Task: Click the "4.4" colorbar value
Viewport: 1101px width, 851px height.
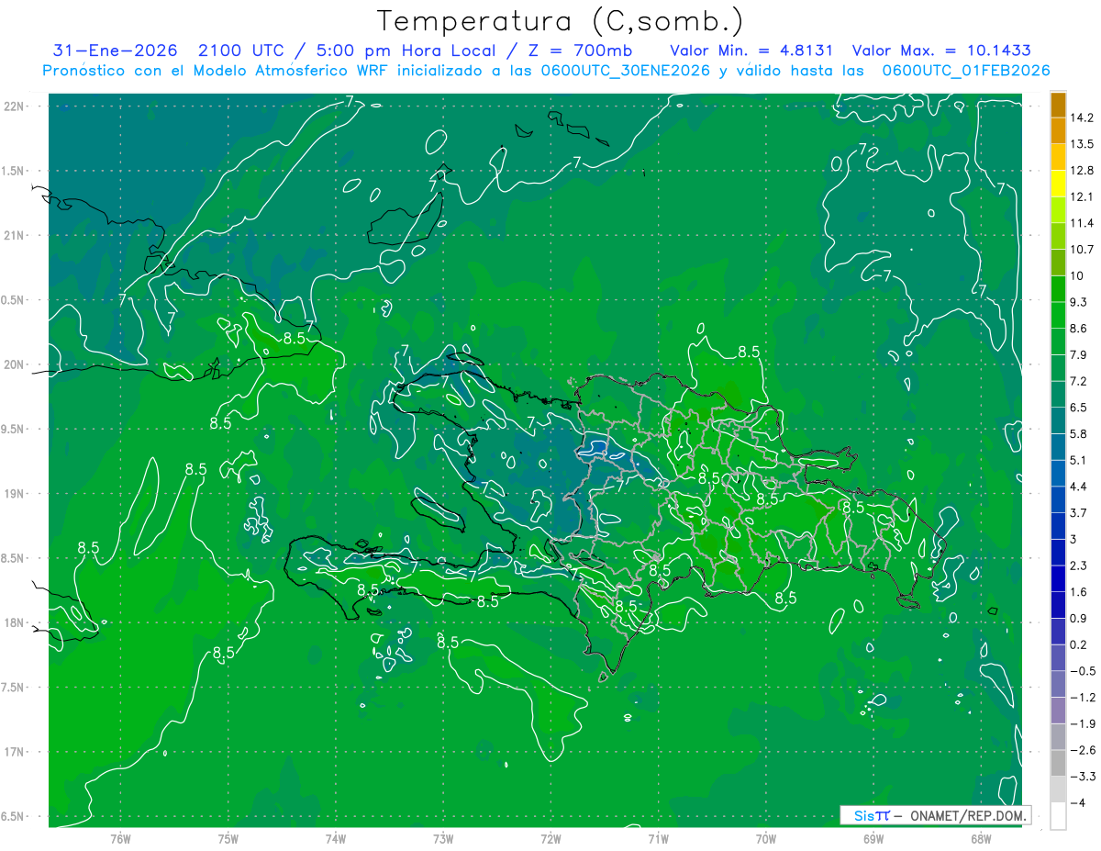Action: [1079, 486]
